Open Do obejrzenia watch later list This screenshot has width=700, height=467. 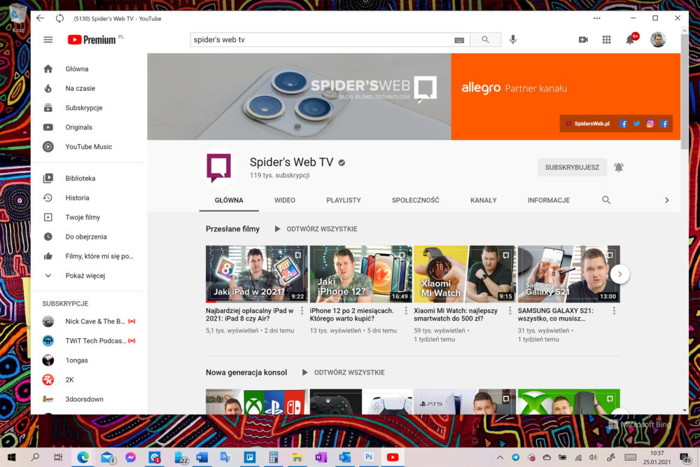pos(87,237)
